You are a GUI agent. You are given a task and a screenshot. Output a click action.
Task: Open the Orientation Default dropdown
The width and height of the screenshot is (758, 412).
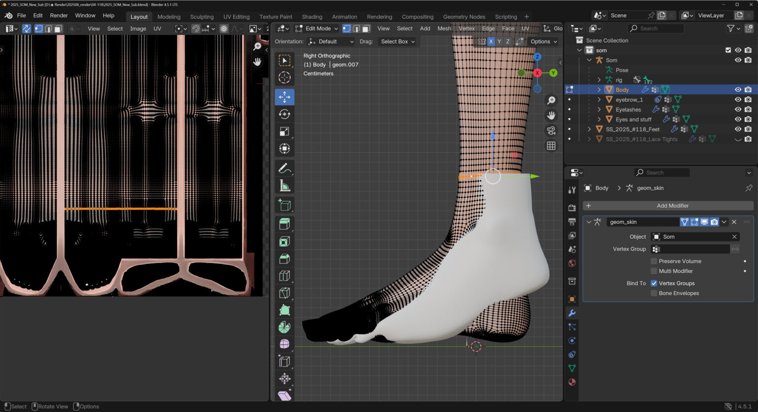(331, 41)
